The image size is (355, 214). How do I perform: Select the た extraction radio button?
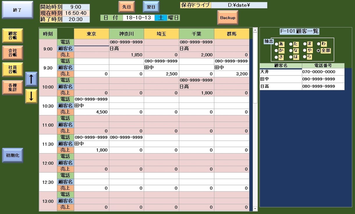[291, 44]
